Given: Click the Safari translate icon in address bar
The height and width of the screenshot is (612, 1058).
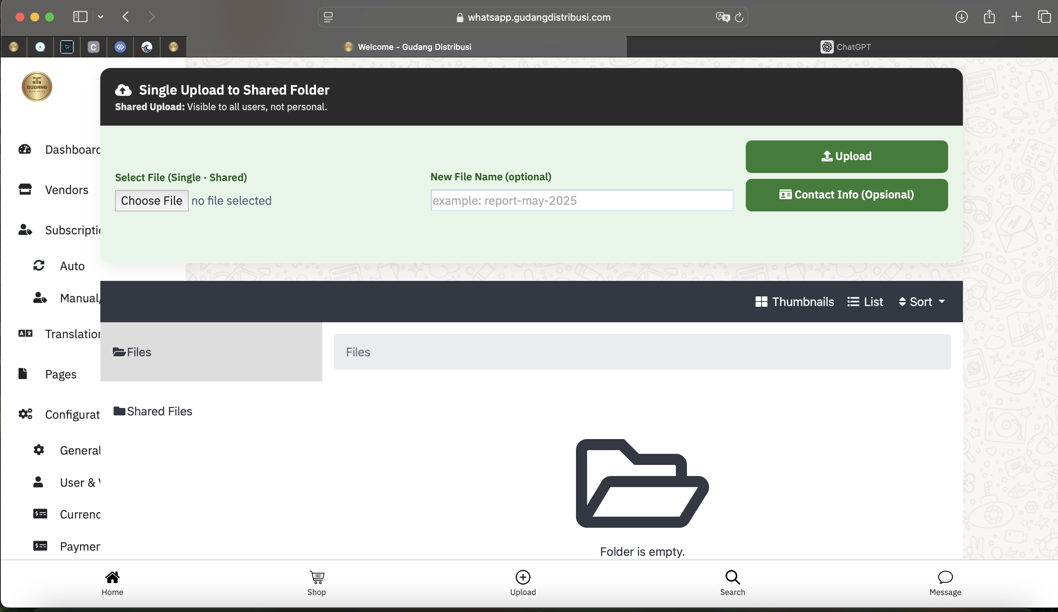Looking at the screenshot, I should 722,17.
